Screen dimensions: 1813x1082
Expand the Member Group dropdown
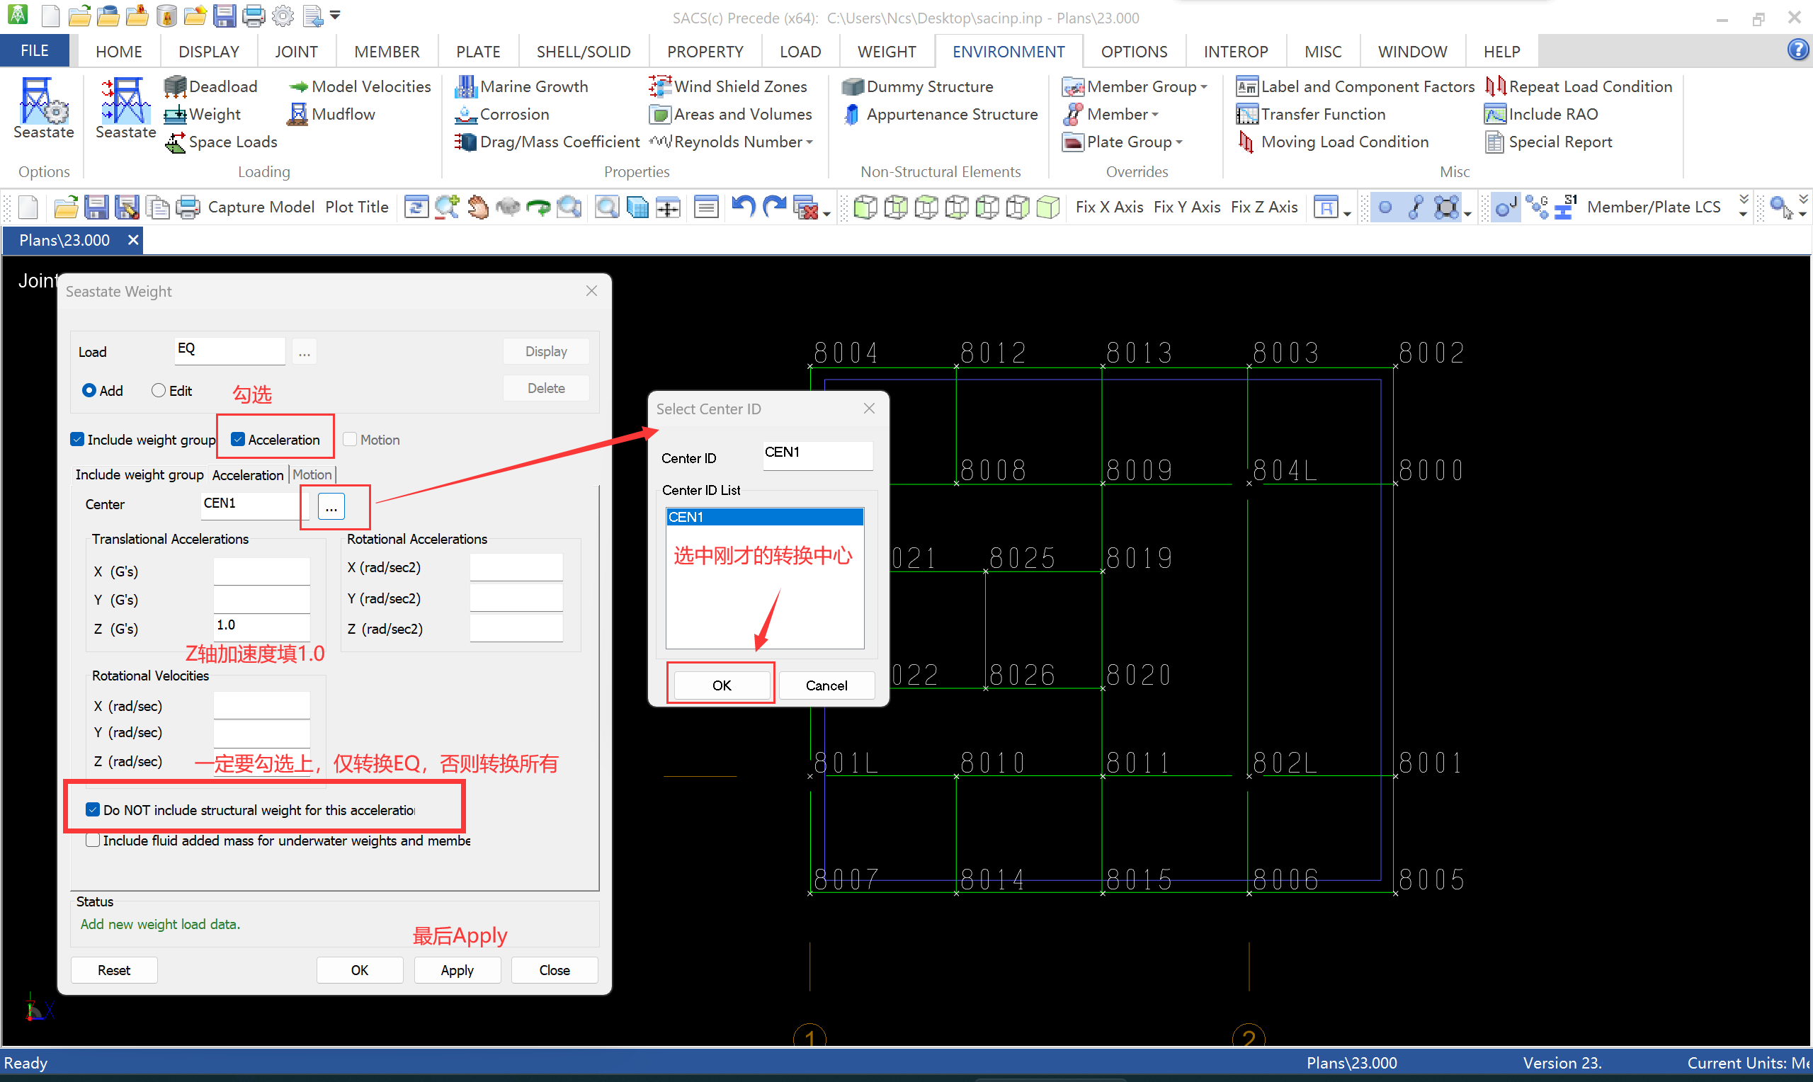pyautogui.click(x=1203, y=87)
